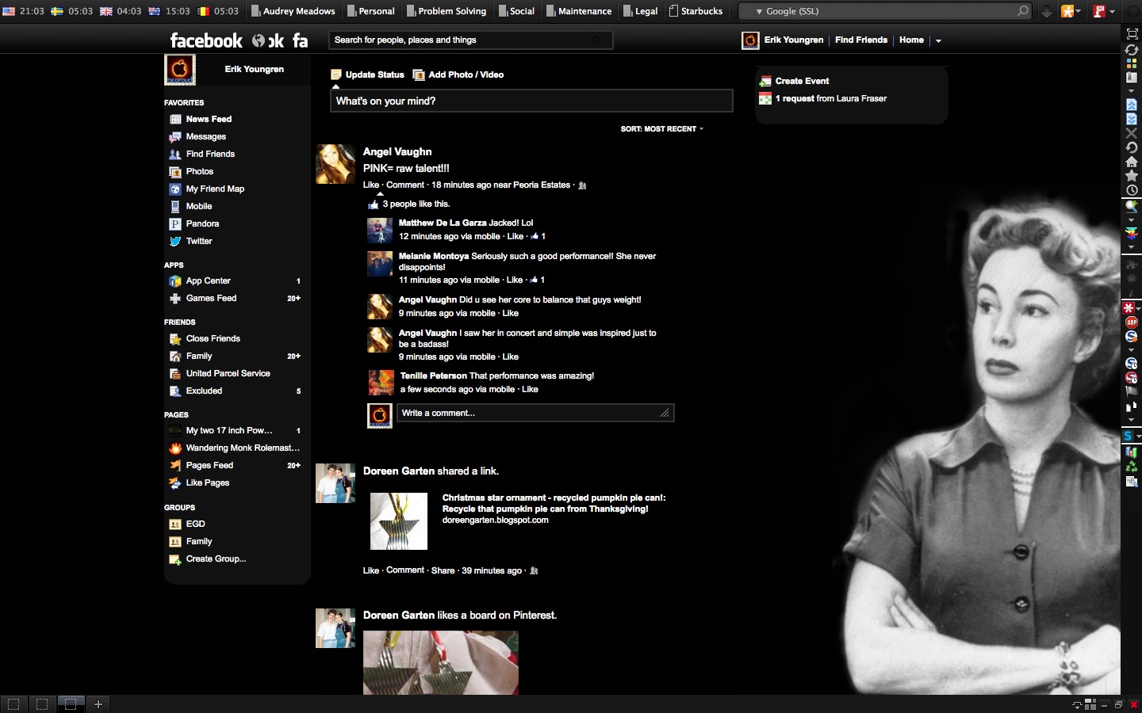Click Add Photo / Video
This screenshot has height=713, width=1142.
coord(458,74)
